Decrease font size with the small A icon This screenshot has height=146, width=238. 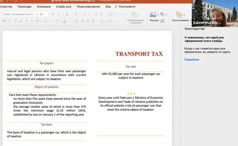[58, 14]
